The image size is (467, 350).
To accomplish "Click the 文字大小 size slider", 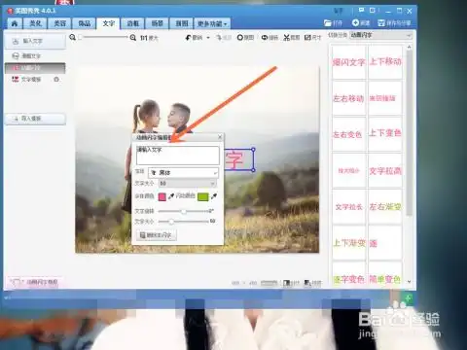I will pyautogui.click(x=184, y=222).
